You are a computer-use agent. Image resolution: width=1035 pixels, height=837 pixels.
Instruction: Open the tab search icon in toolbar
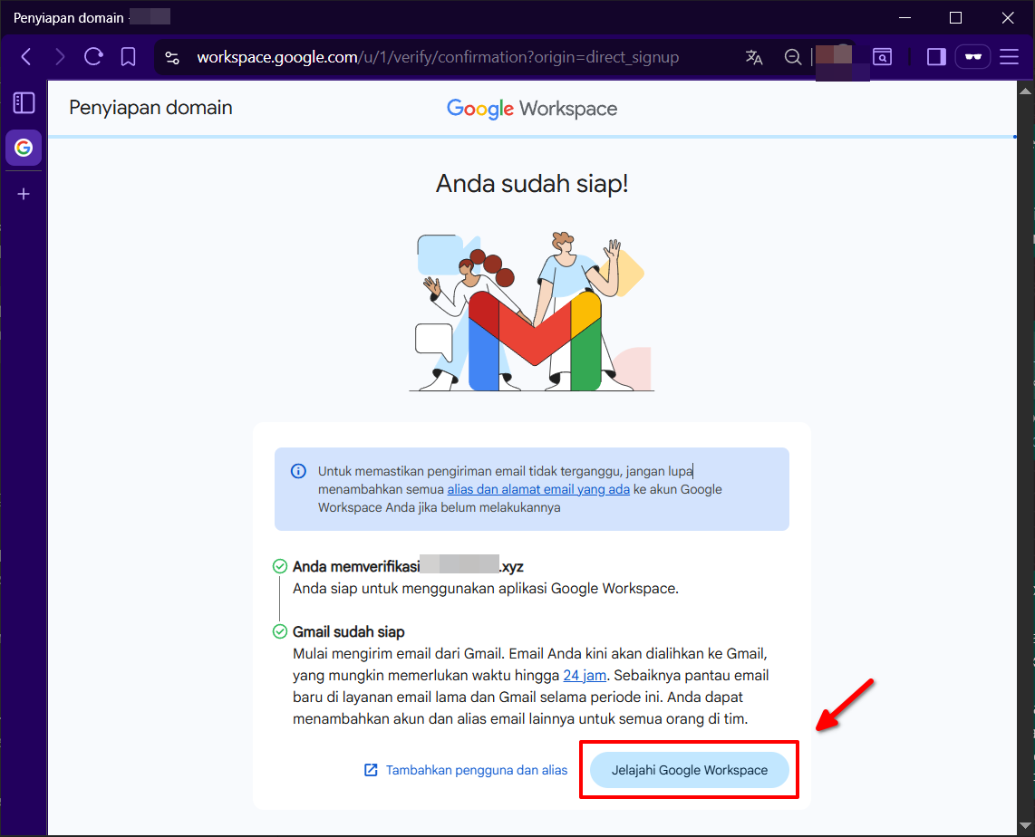(882, 57)
